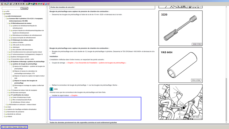Screen dimensions: 229x129
Task: Go to the previous page arrow icon
Action: [19, 4]
